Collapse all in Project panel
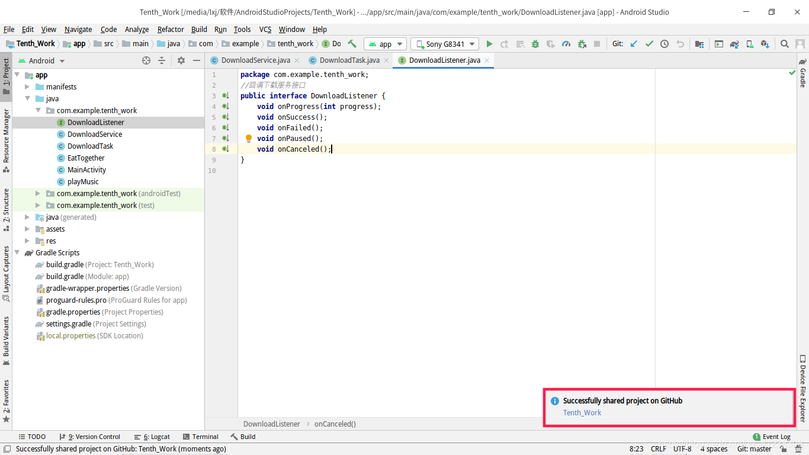Viewport: 809px width, 455px height. pyautogui.click(x=162, y=60)
